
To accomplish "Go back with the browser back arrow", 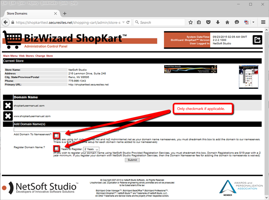I will [x=5, y=22].
